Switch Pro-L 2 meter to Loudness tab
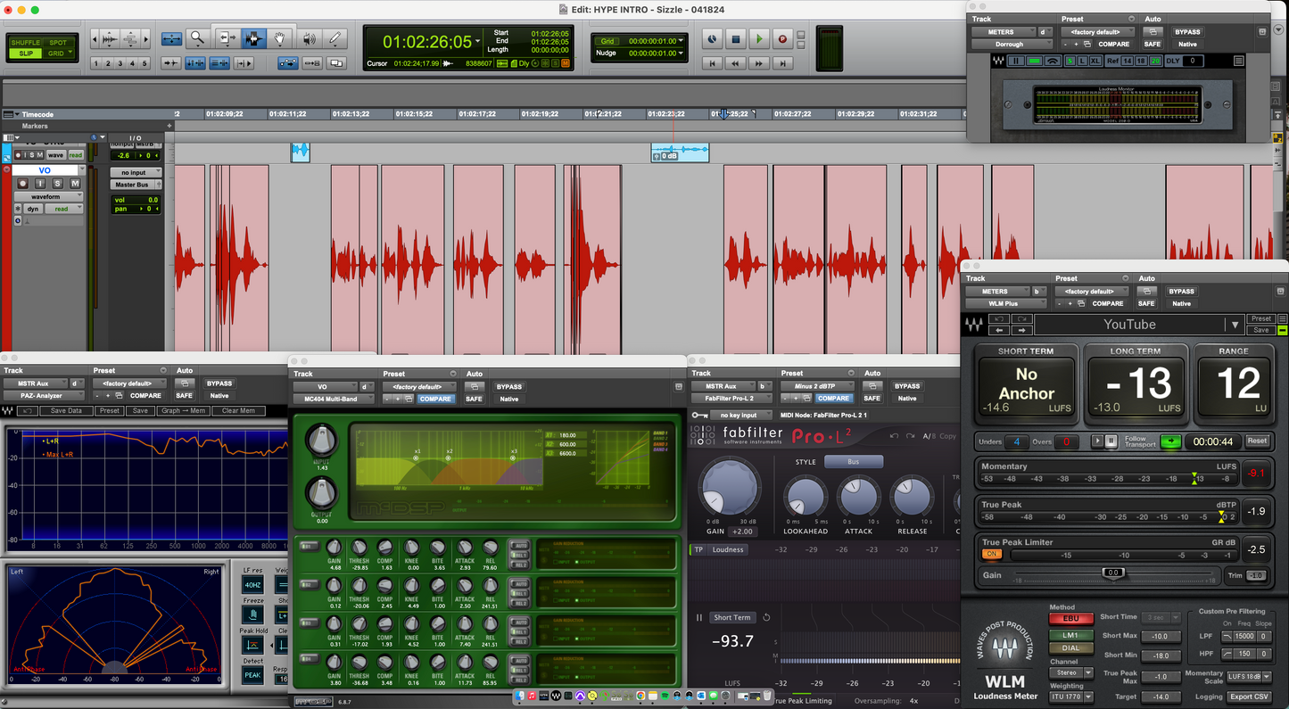The image size is (1289, 709). click(727, 549)
